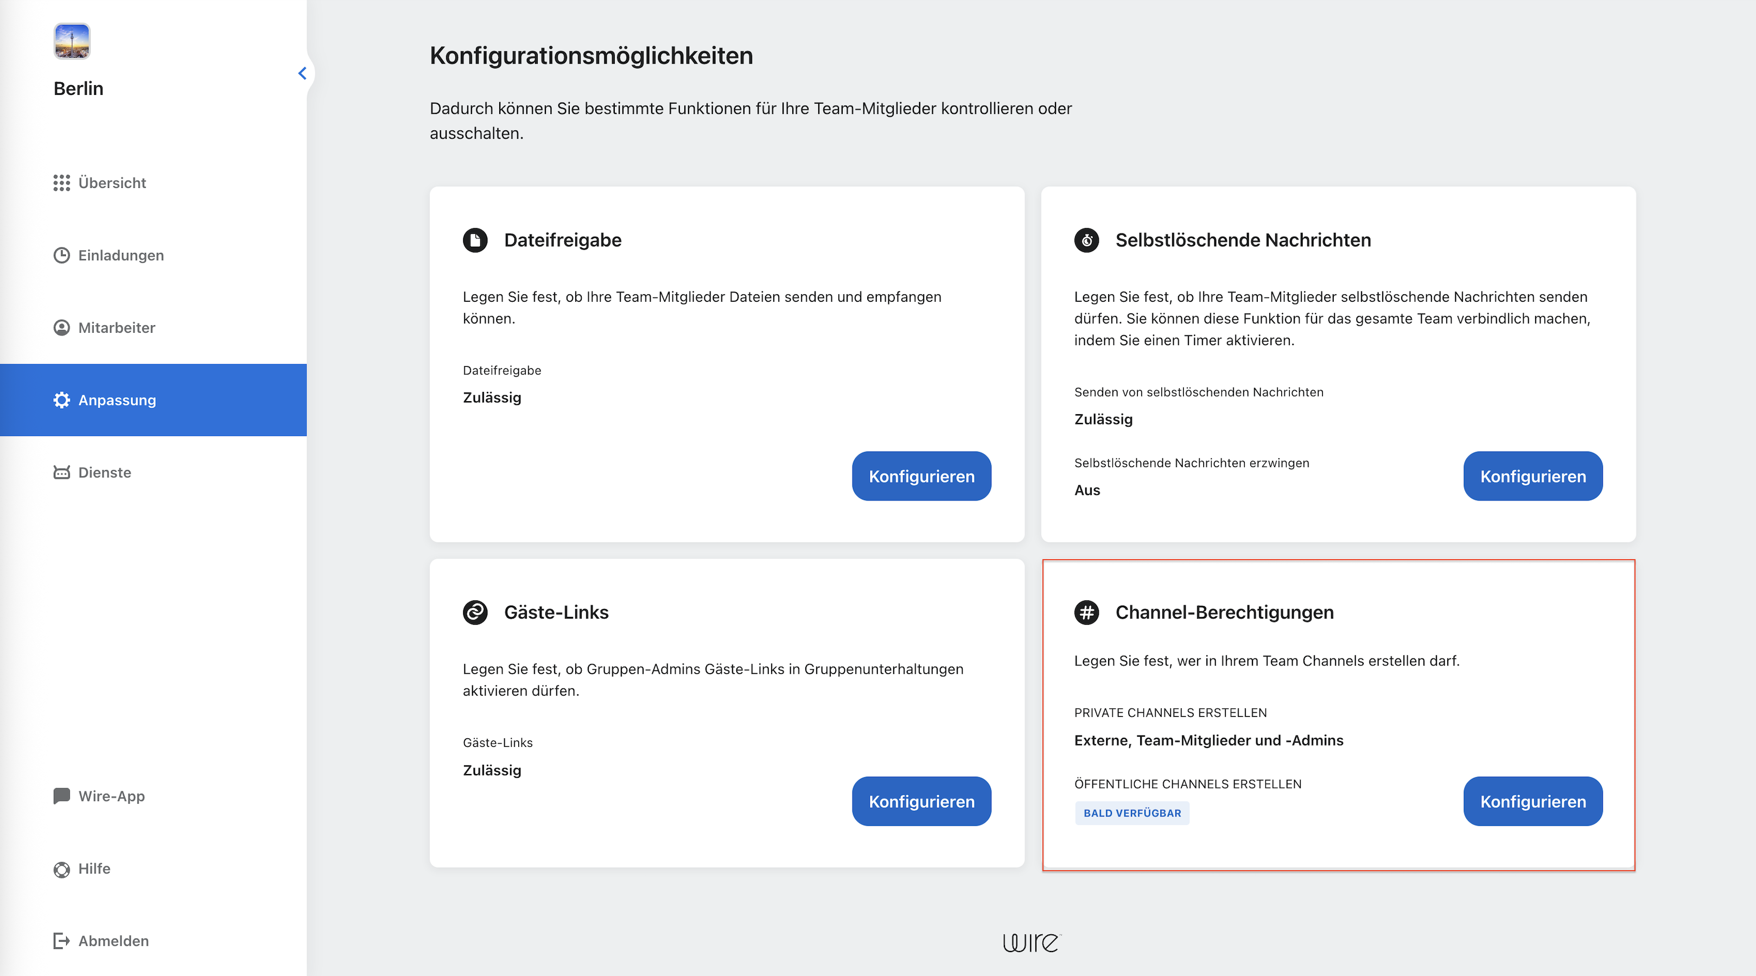Click the Zulässig value under Dateifreigabe

point(492,398)
